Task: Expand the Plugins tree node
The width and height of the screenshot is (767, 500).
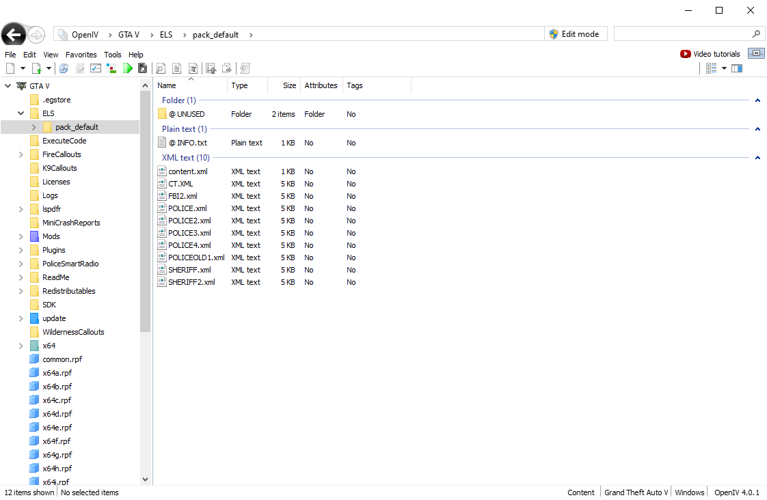Action: (21, 250)
